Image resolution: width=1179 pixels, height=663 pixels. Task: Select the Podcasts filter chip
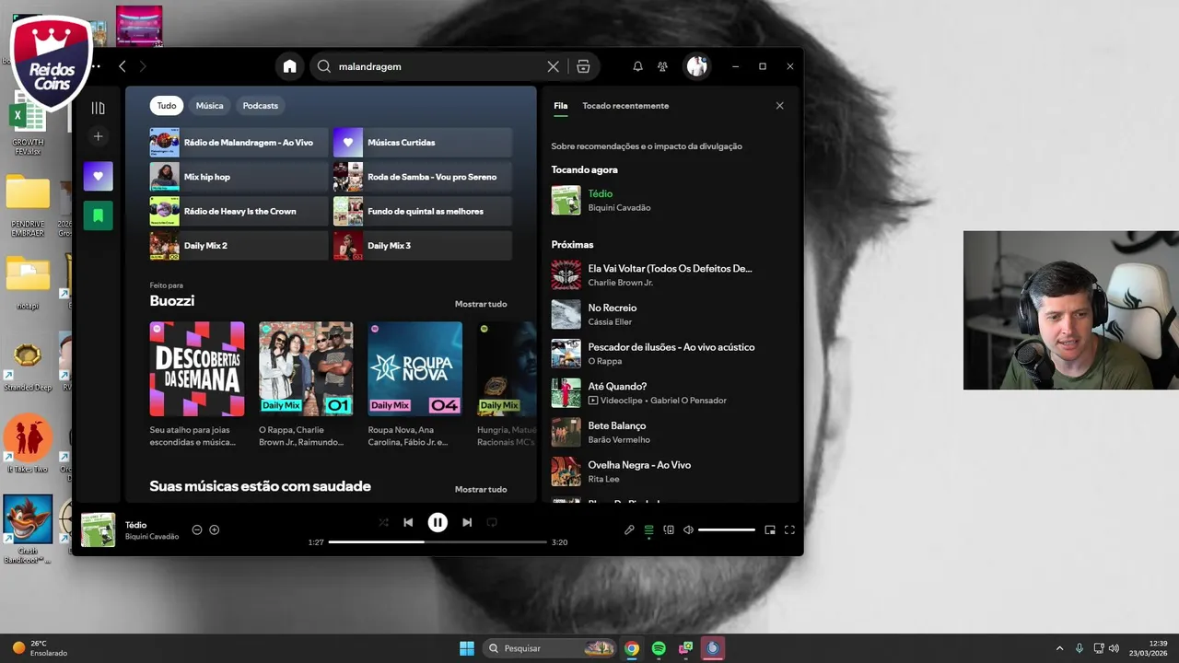point(261,105)
